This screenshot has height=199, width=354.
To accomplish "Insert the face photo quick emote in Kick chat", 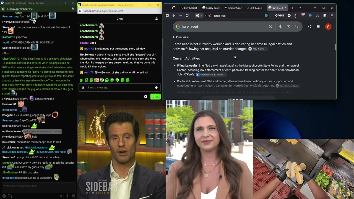I will click(x=97, y=80).
